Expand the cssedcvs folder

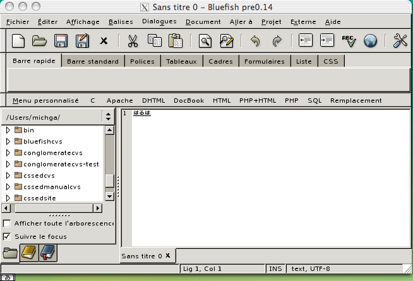click(x=8, y=176)
